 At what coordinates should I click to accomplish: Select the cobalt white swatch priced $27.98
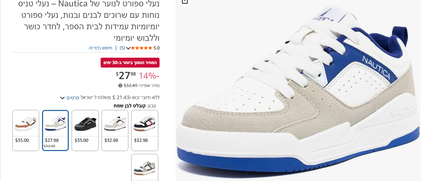click(x=55, y=130)
